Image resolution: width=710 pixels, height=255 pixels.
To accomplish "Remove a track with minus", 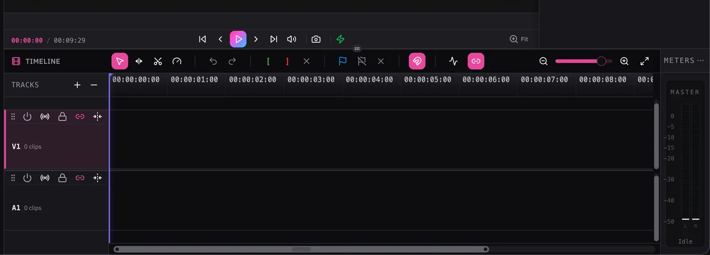I will (94, 85).
